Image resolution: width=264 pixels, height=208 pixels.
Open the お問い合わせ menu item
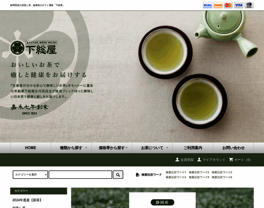[x=233, y=148]
